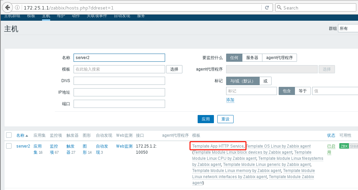Viewport: 358px width, 190px height.
Task: Click the 名称 field containing server2
Action: 119,58
